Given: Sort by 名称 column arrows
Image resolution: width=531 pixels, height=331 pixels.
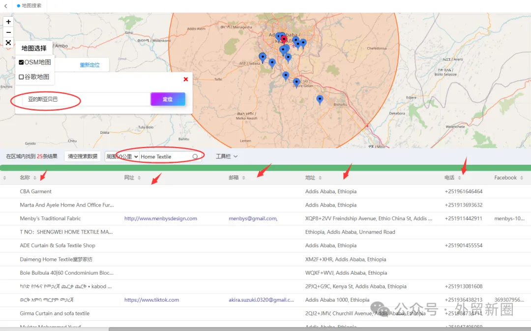Looking at the screenshot, I should pos(34,178).
